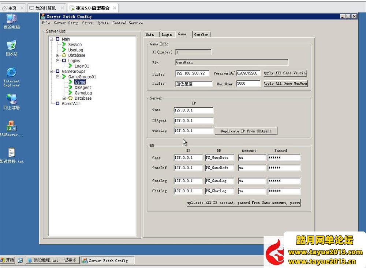Click Apply All Game Version button
The width and height of the screenshot is (366, 268).
click(x=285, y=73)
